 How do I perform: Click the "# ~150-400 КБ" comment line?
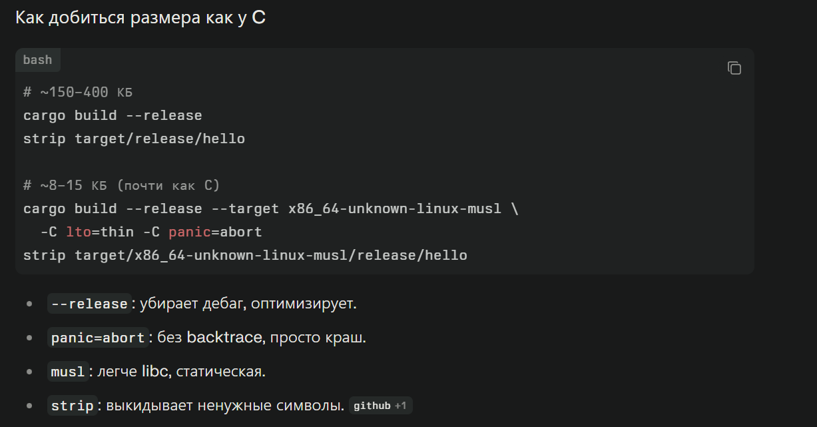(x=78, y=92)
